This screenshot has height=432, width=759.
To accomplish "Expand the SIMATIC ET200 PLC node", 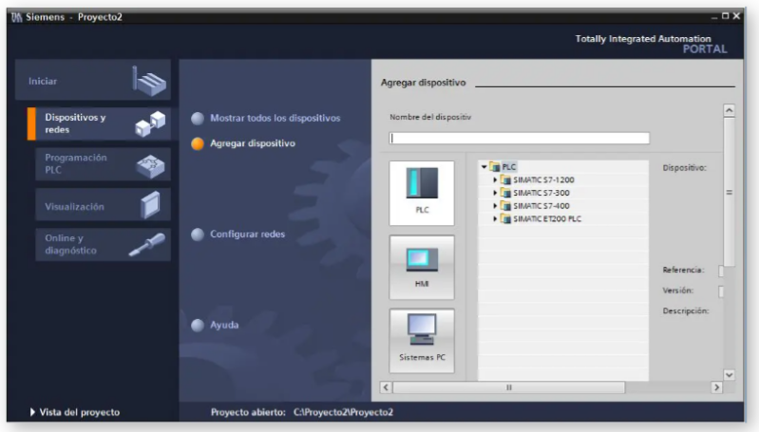I will coord(495,219).
